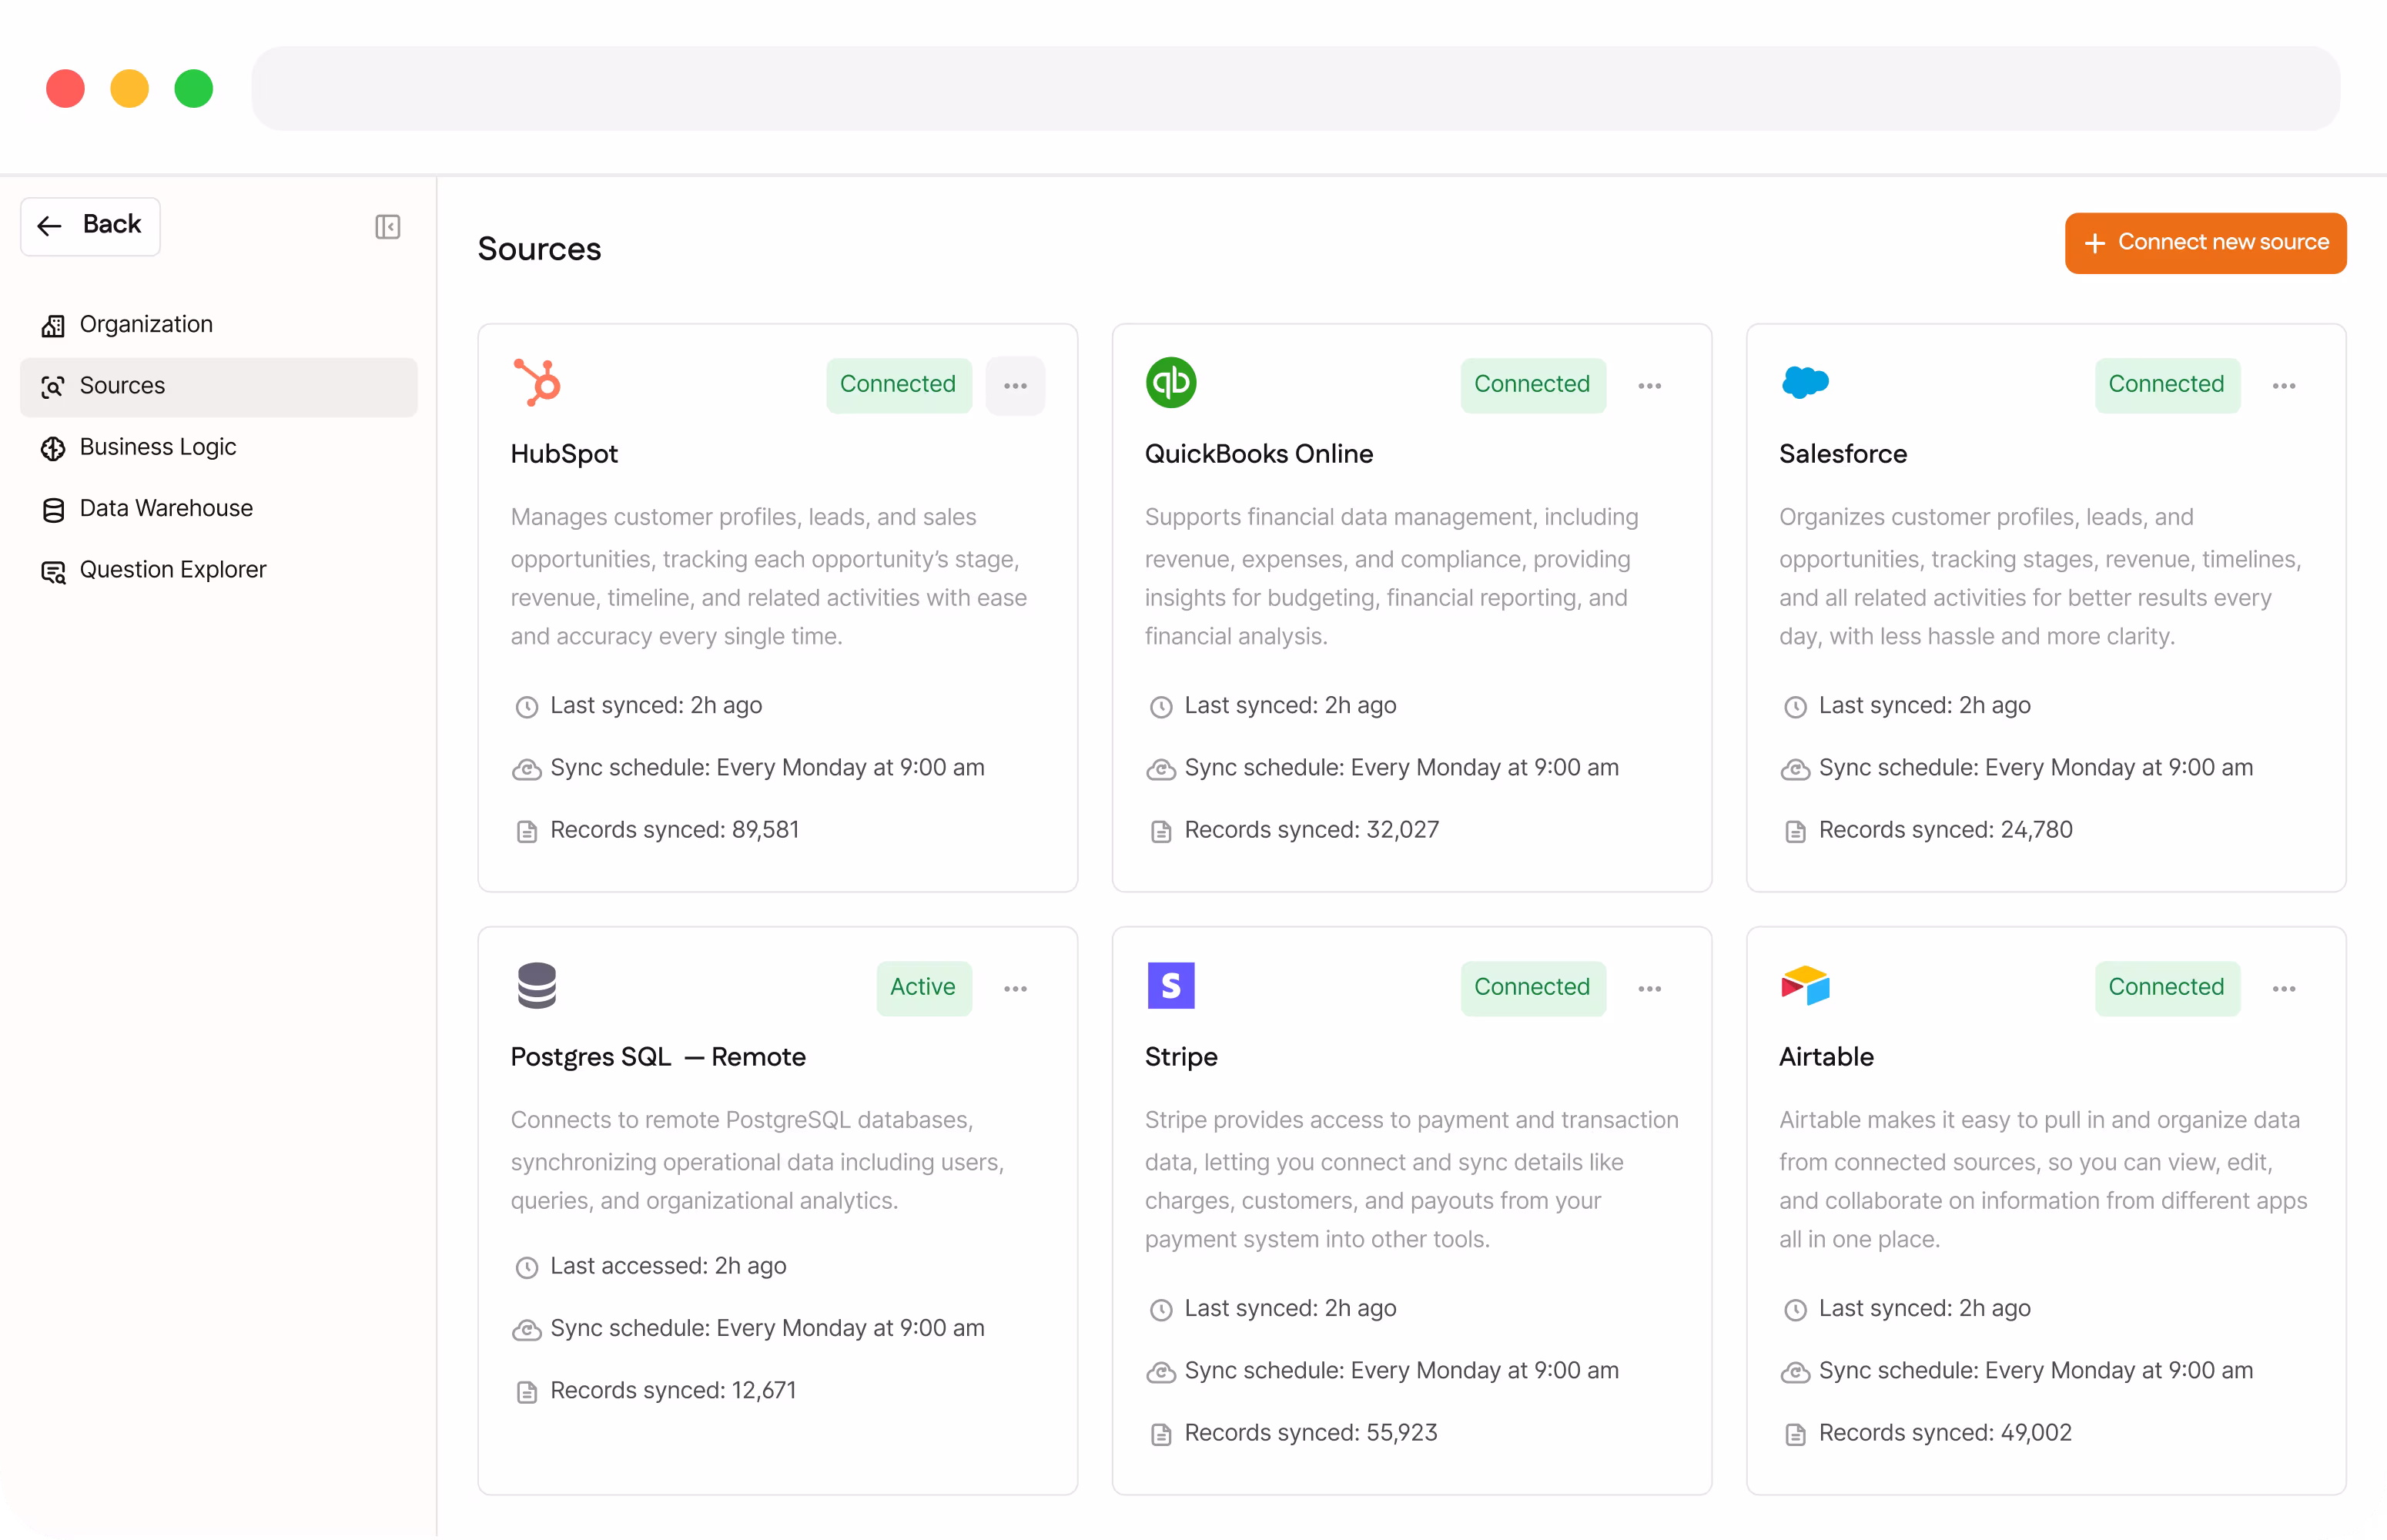
Task: Open the Airtable card more options menu
Action: [2284, 988]
